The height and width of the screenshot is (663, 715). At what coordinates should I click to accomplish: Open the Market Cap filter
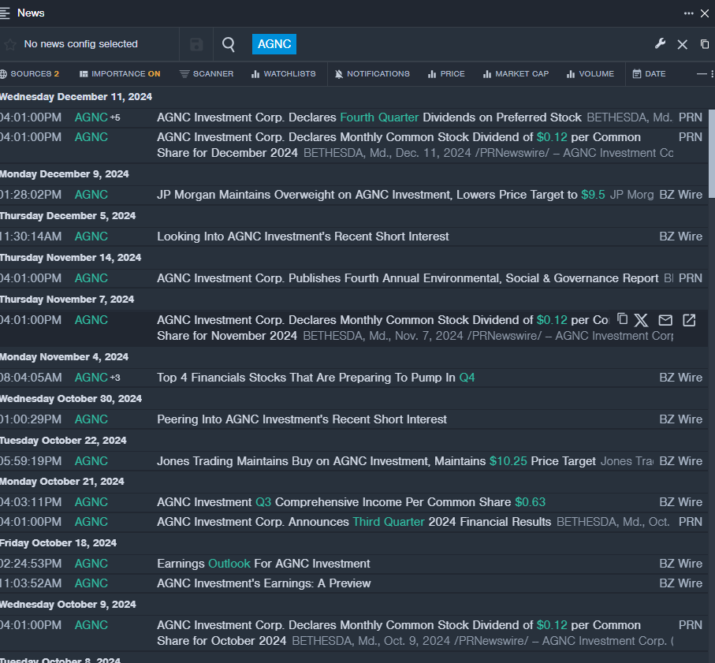tap(516, 74)
